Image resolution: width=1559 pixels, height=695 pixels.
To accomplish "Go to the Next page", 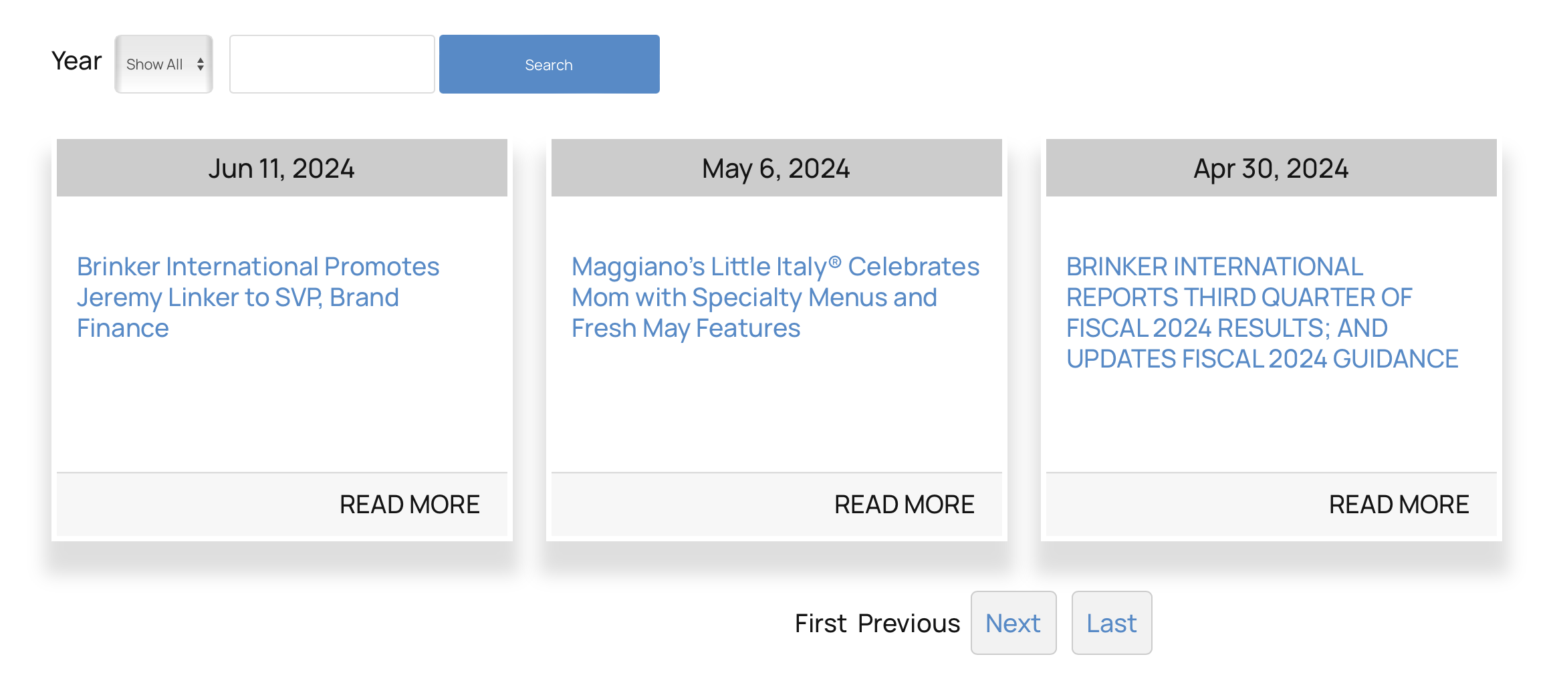I will tap(1013, 623).
